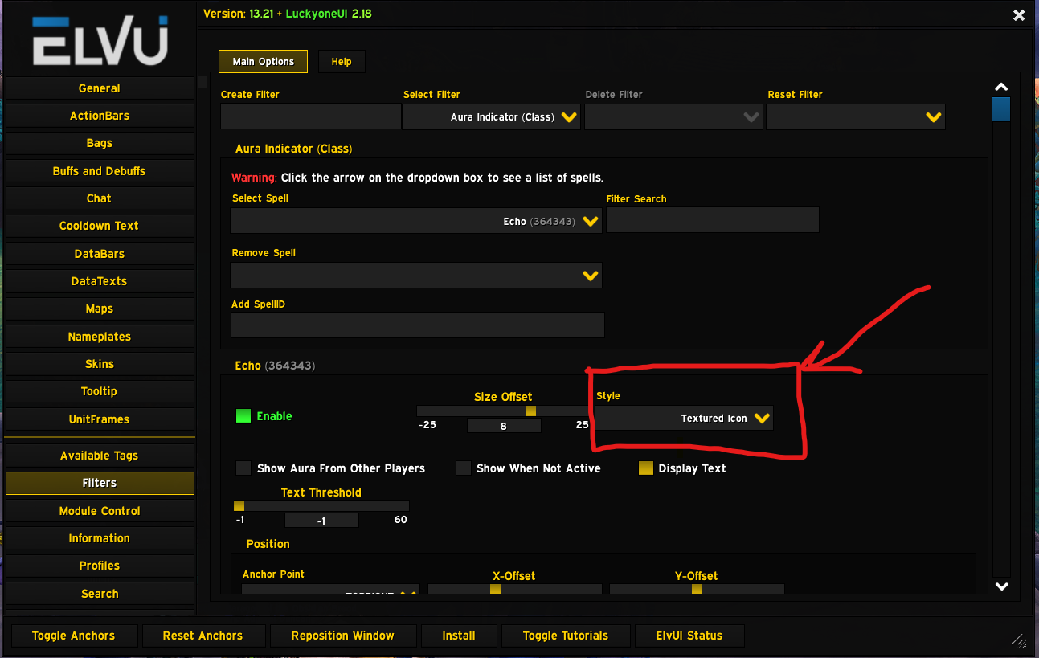
Task: Enable Show Aura From Other Players
Action: pos(243,468)
